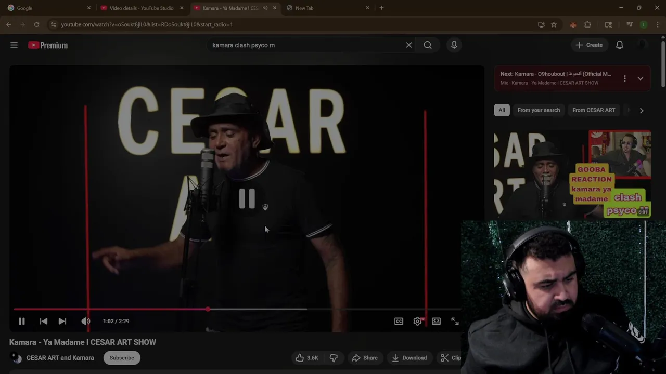
Task: Open the notifications bell
Action: (x=620, y=45)
